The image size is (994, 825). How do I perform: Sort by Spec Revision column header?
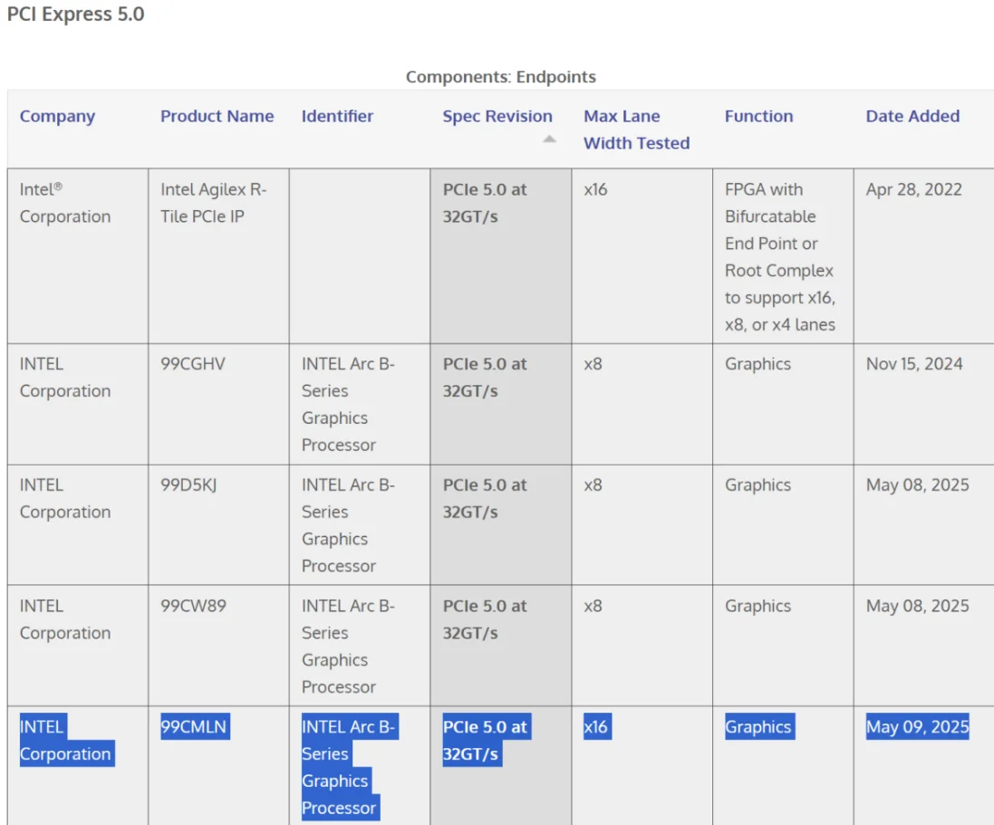[x=497, y=116]
